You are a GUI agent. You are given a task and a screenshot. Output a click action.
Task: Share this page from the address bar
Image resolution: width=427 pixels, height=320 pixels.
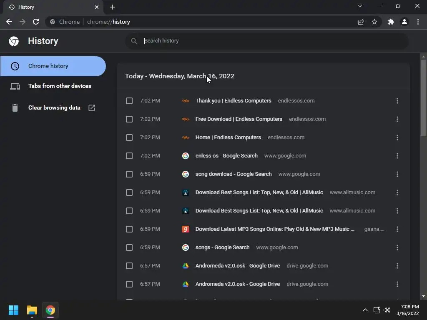[361, 22]
